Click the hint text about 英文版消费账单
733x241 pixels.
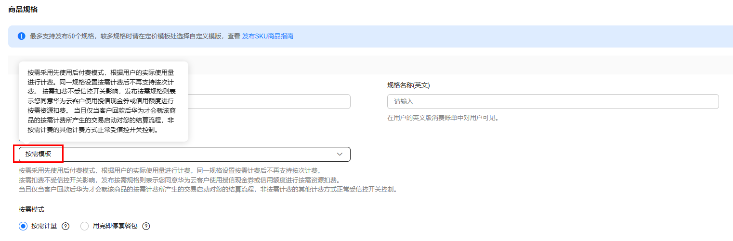pos(443,118)
